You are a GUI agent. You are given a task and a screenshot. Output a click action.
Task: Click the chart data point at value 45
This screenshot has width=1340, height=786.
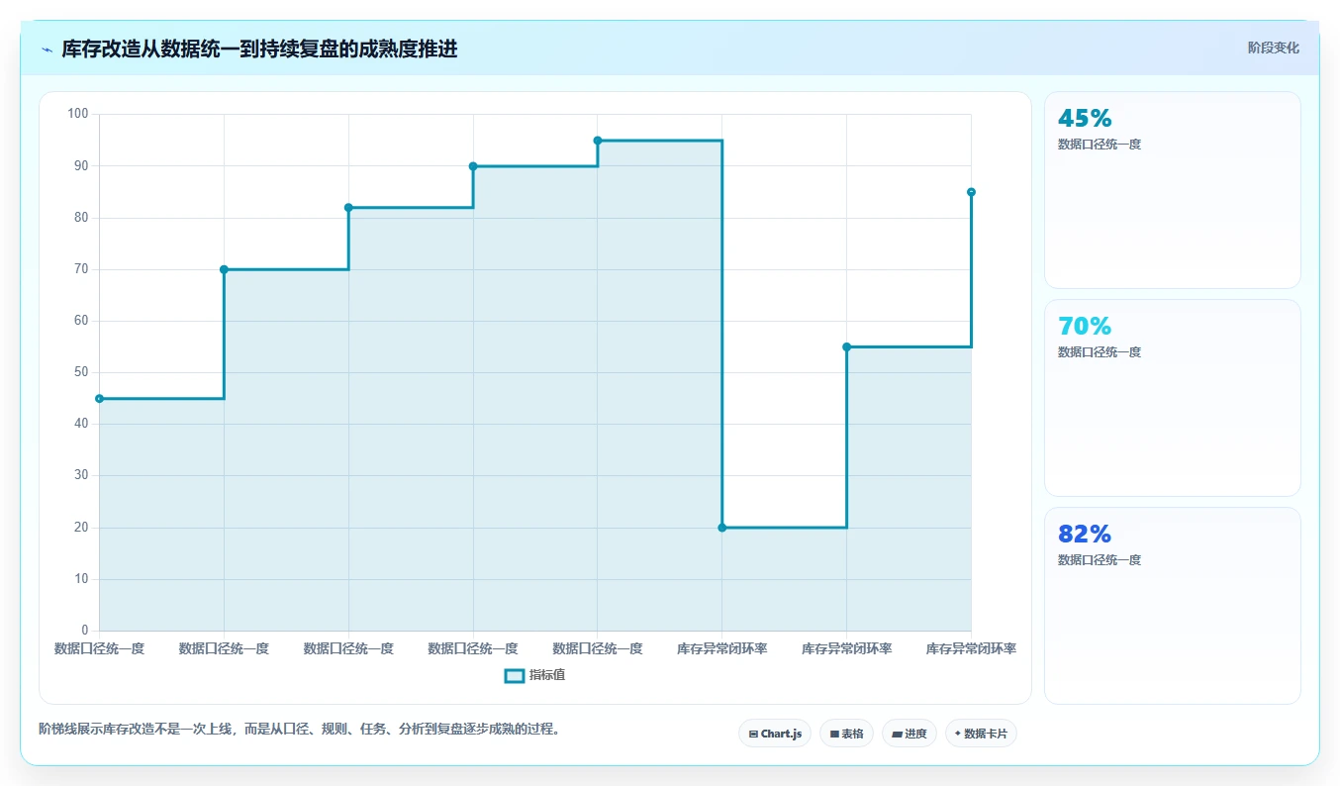coord(99,398)
